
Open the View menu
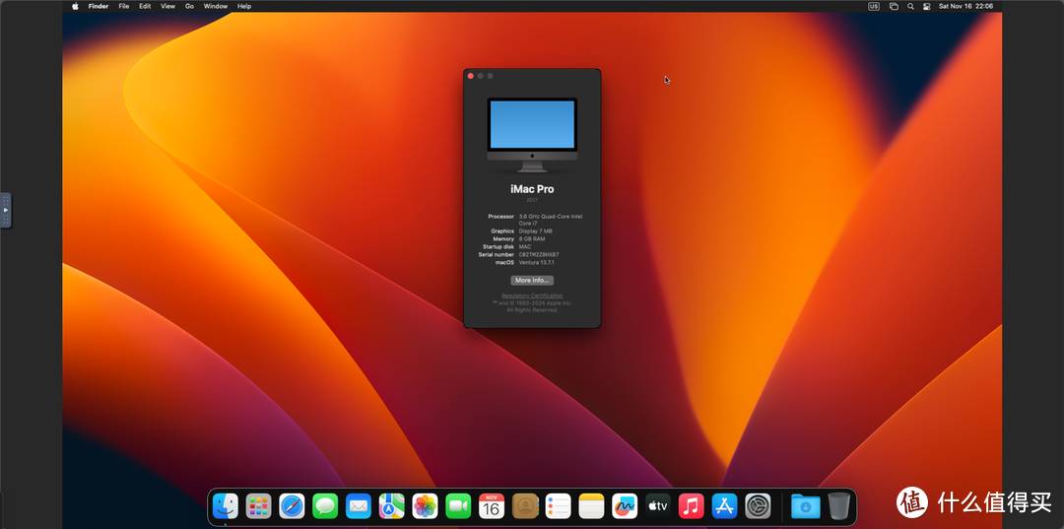tap(167, 6)
